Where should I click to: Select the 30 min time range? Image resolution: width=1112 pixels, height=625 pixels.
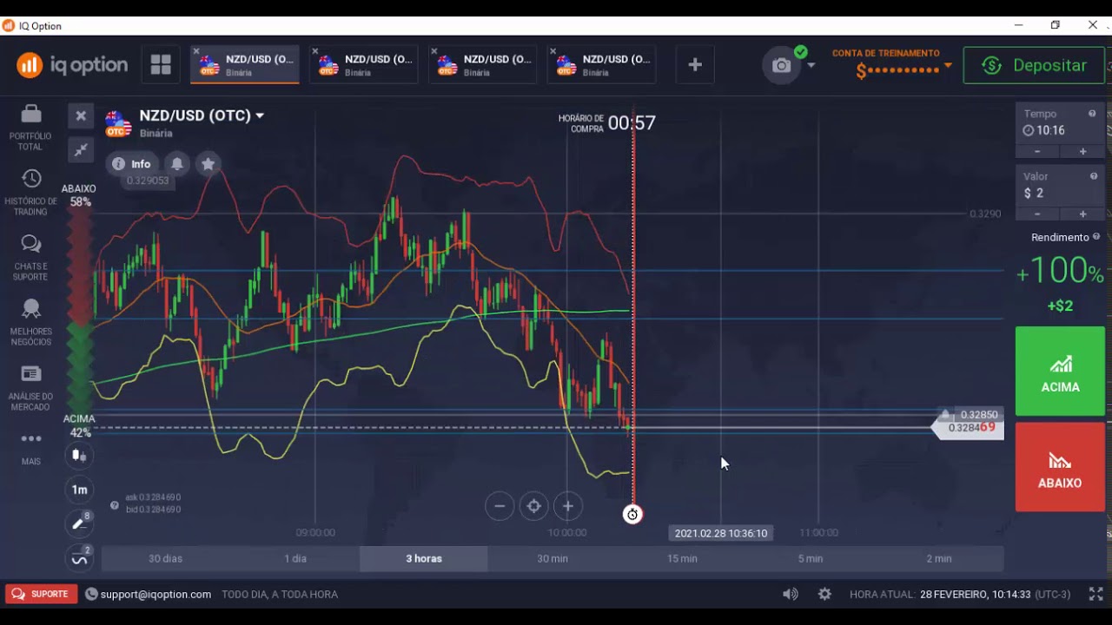pos(553,559)
